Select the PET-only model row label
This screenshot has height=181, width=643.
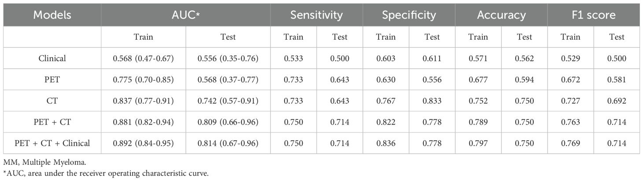click(52, 80)
